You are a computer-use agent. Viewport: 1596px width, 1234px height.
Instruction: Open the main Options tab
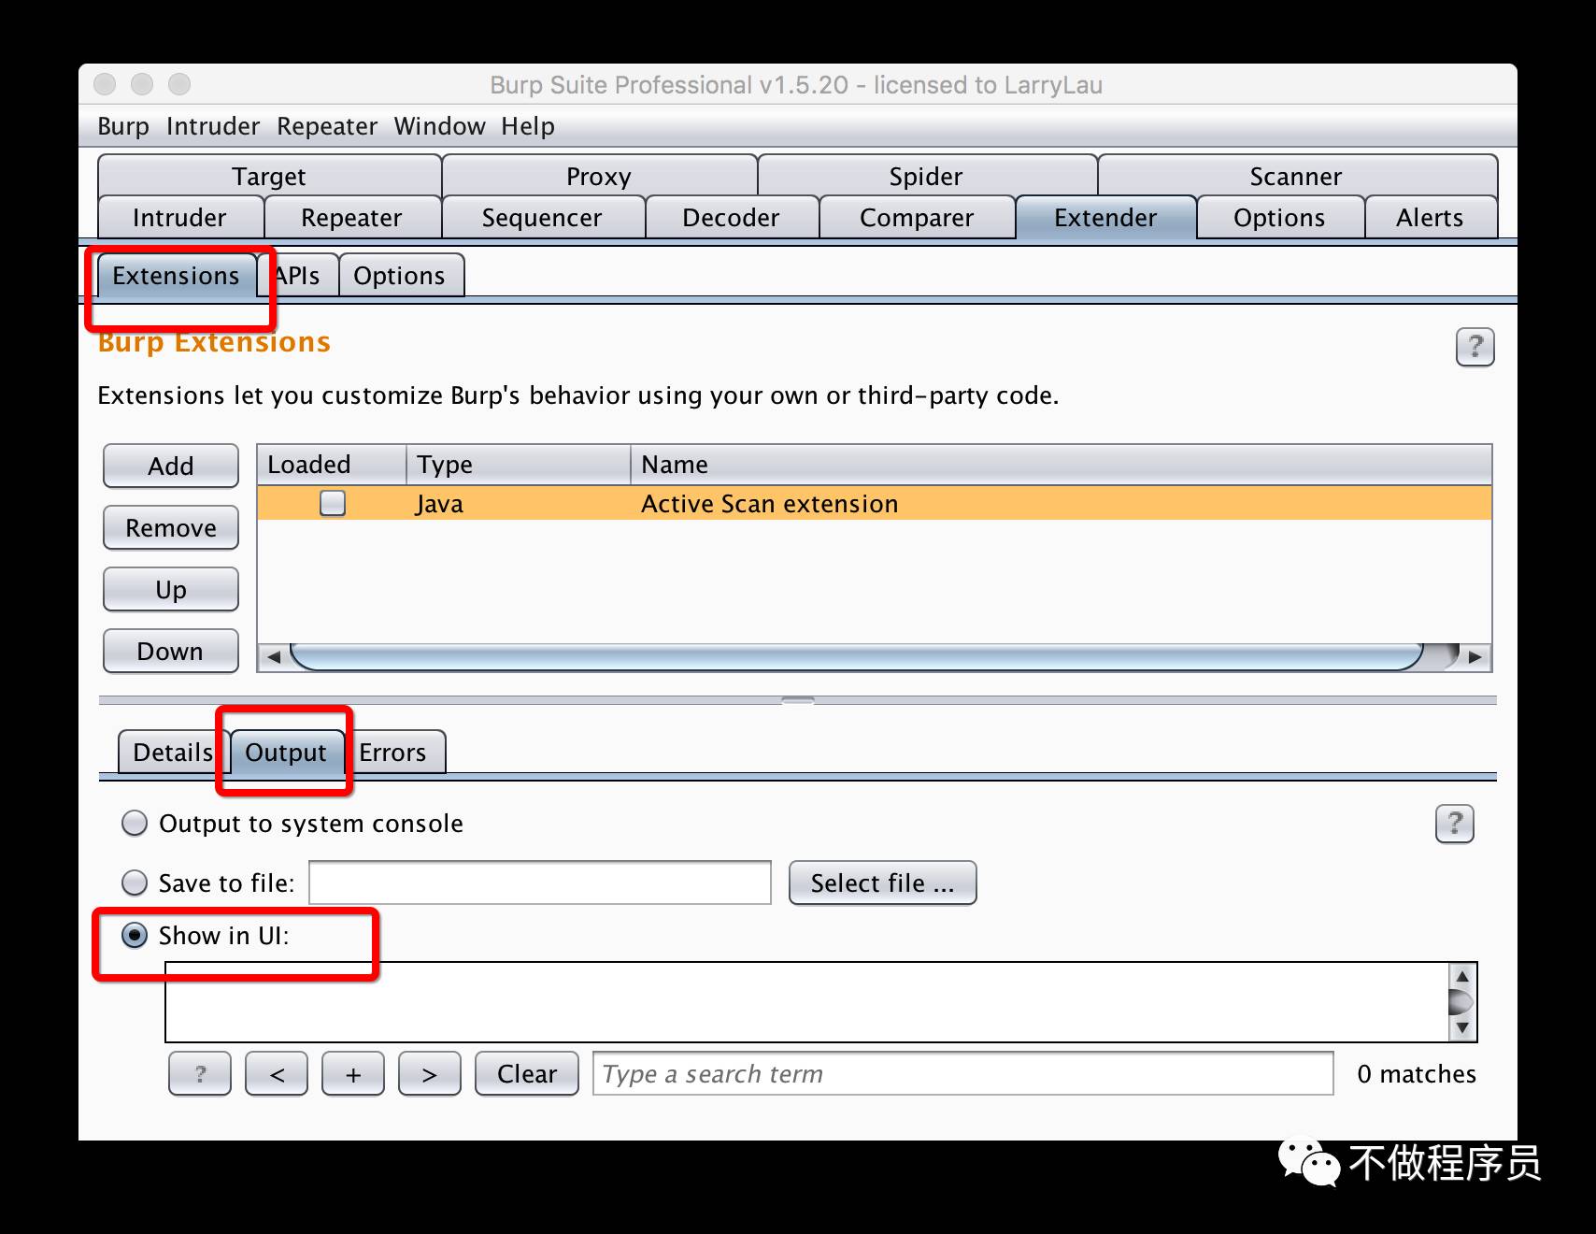pos(1279,218)
